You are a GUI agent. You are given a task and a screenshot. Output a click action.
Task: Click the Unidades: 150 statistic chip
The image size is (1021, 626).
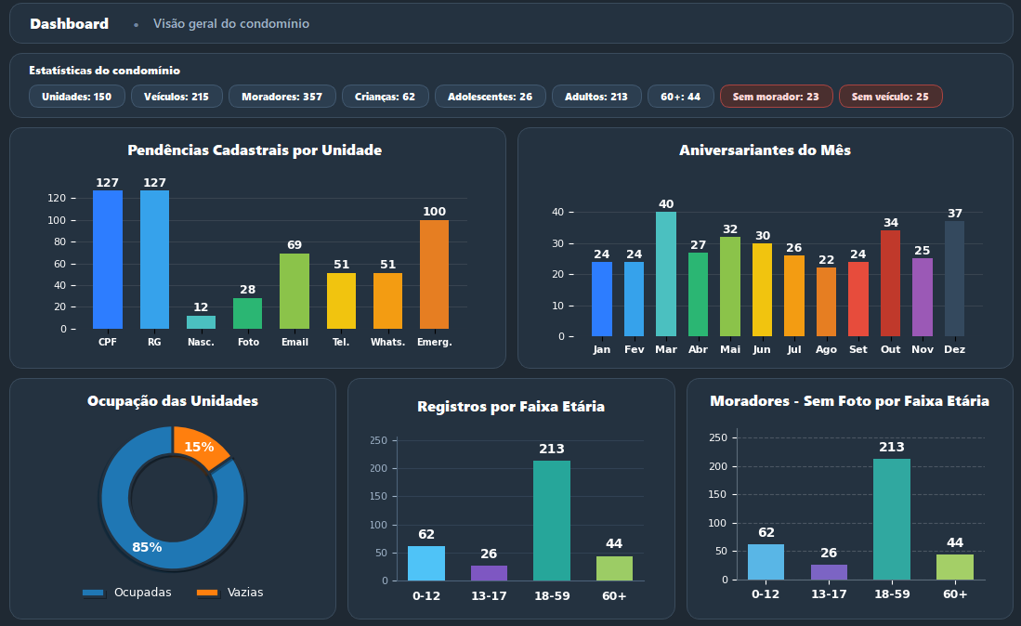76,96
